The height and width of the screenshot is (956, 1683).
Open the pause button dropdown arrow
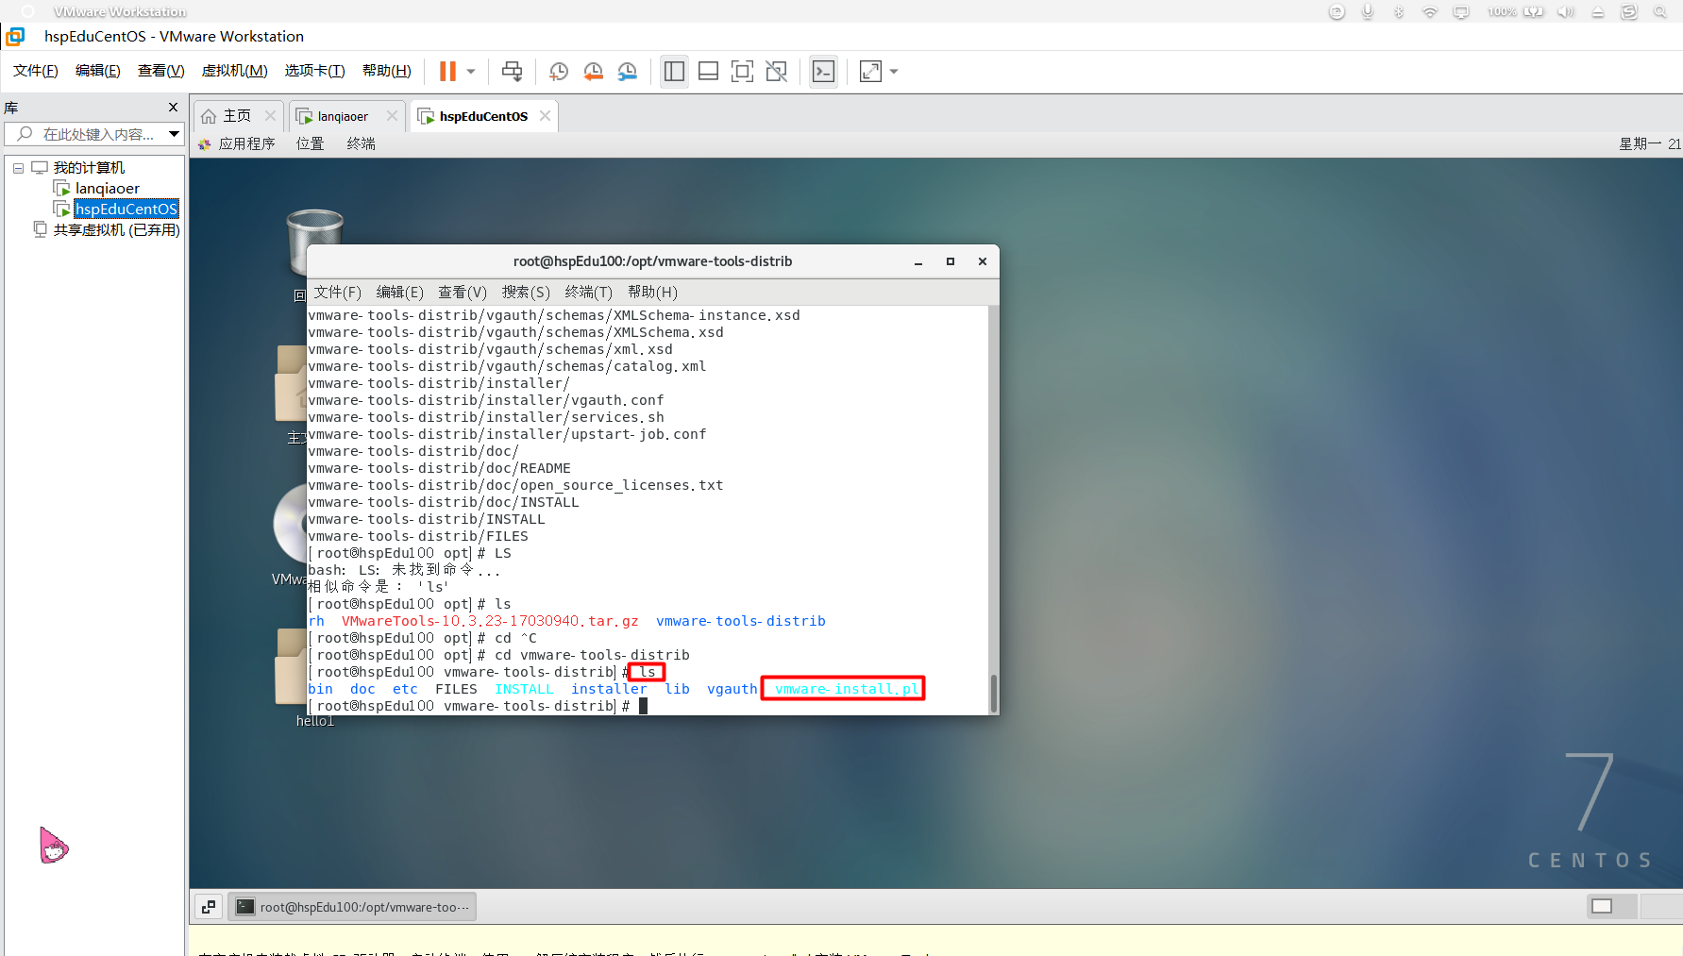pyautogui.click(x=471, y=72)
